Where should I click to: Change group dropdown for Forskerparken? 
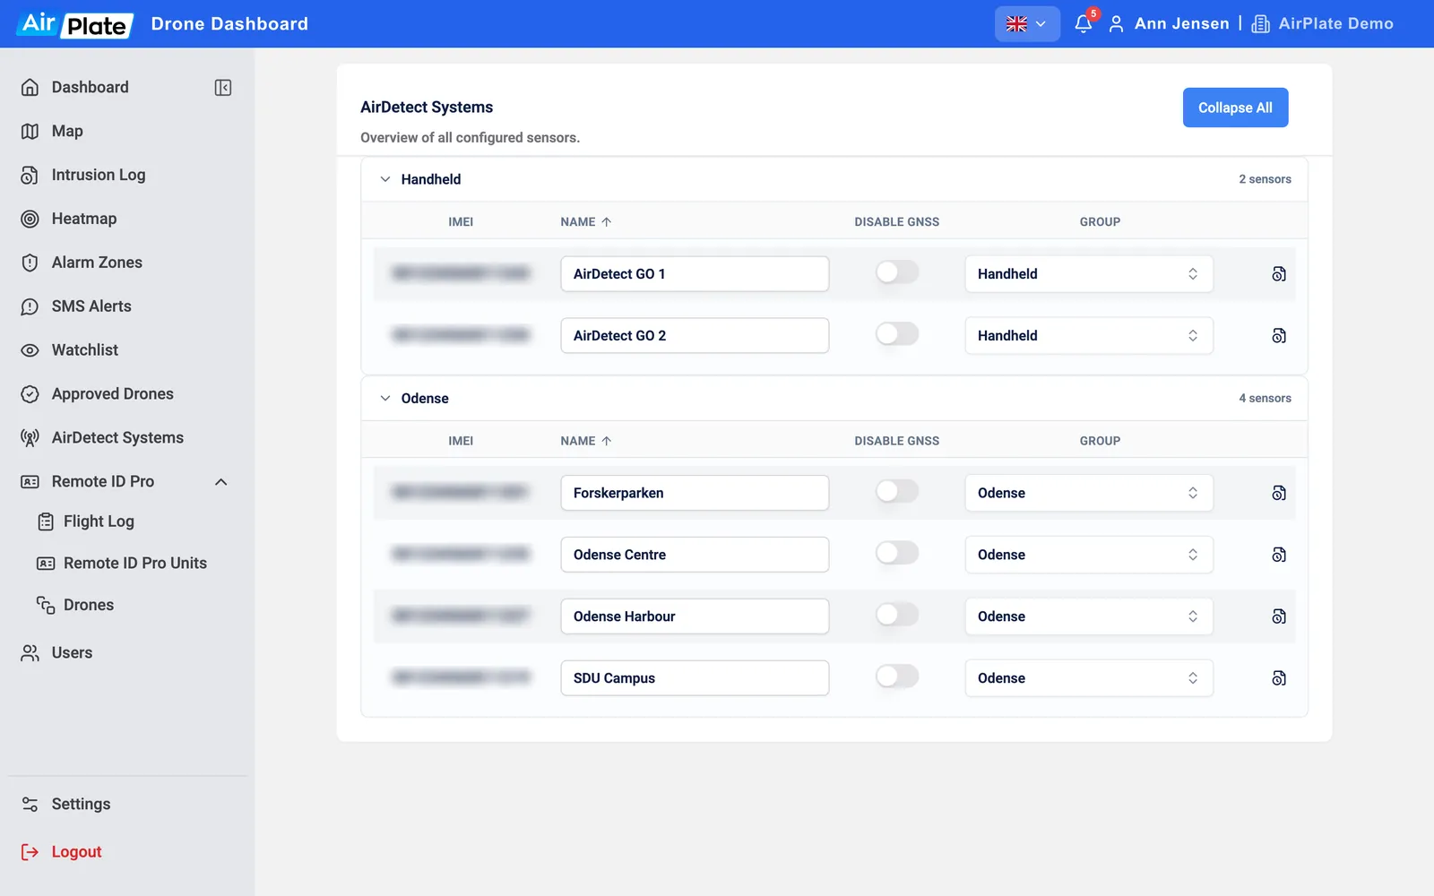[x=1089, y=493]
